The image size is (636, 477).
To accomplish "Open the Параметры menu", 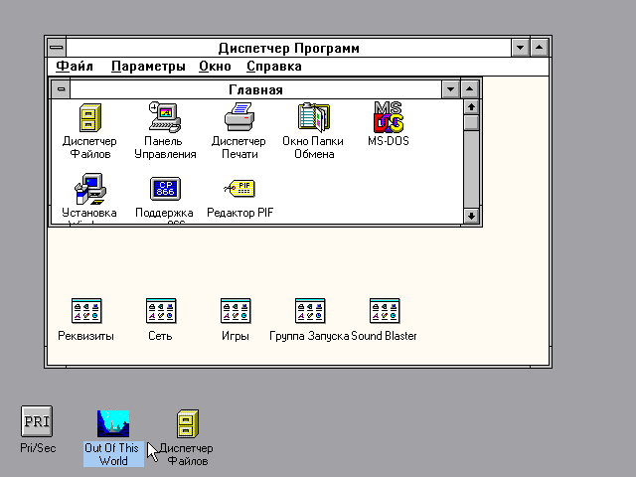I will (x=148, y=67).
